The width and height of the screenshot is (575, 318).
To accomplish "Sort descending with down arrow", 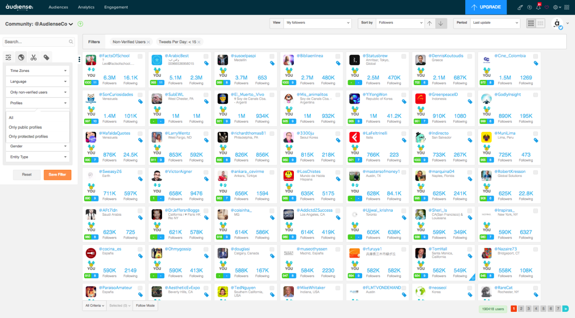I will [441, 23].
